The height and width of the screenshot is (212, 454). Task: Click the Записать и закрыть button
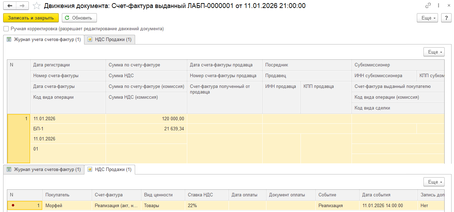pyautogui.click(x=31, y=18)
